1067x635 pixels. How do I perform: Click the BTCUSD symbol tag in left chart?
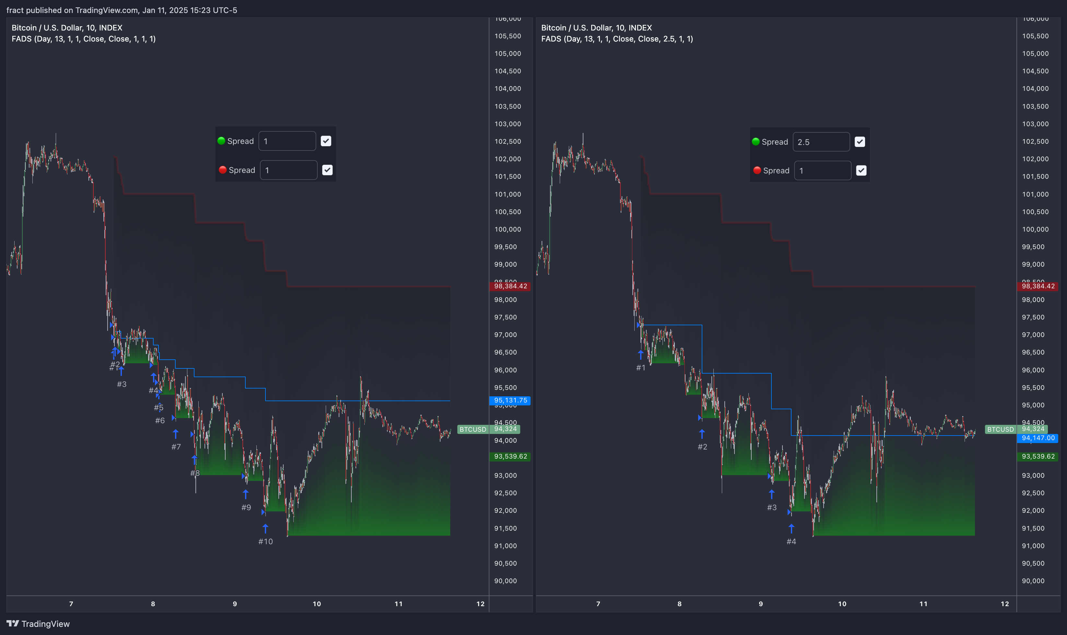pos(473,429)
